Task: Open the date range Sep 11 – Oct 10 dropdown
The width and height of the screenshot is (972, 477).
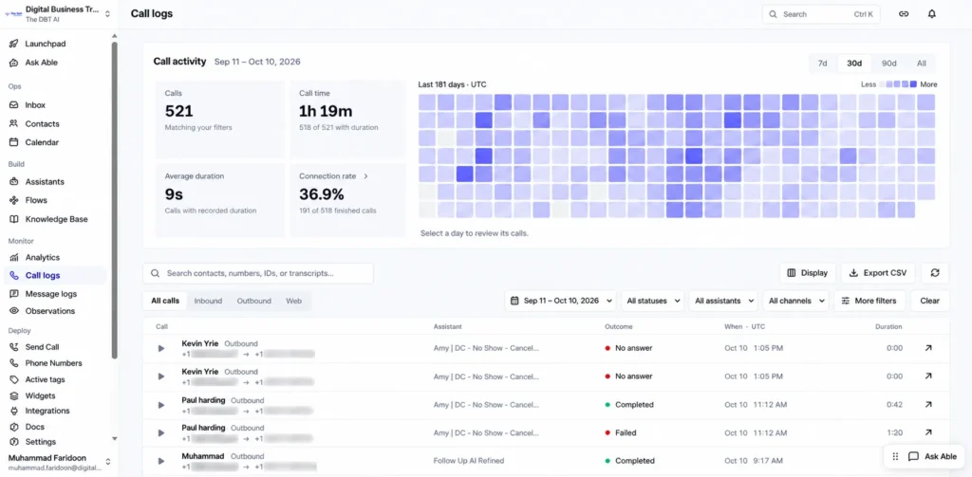Action: [560, 301]
